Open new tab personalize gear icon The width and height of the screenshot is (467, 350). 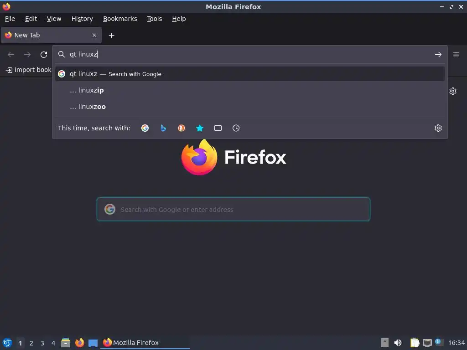point(453,91)
